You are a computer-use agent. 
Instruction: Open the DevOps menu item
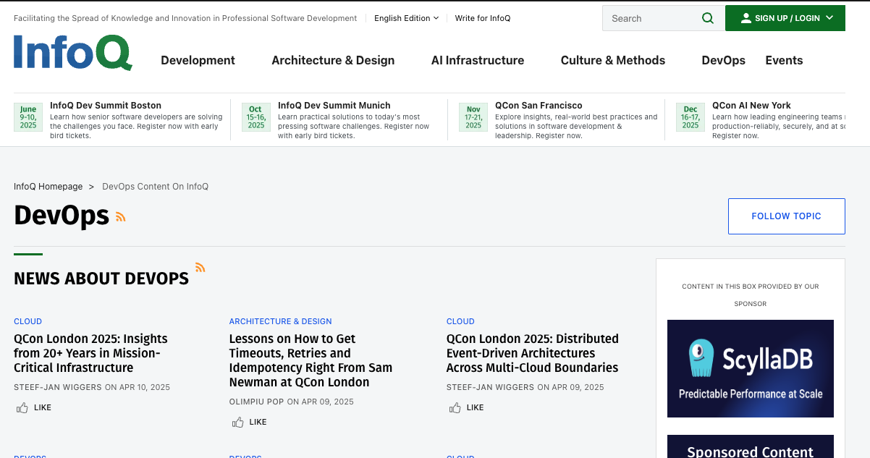(723, 60)
